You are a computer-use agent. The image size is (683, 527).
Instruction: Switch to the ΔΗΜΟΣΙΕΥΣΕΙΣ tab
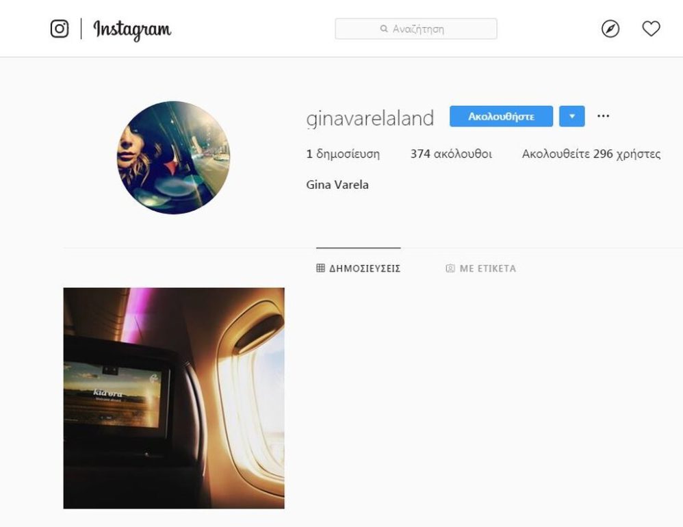click(359, 268)
